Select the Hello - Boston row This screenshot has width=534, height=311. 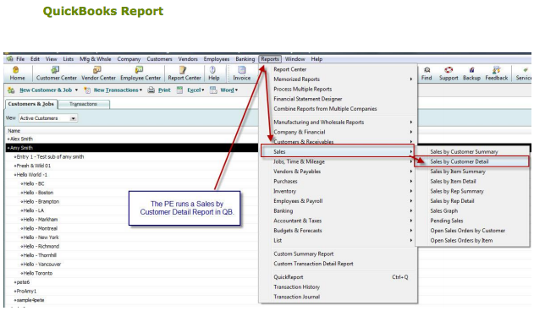tap(132, 193)
